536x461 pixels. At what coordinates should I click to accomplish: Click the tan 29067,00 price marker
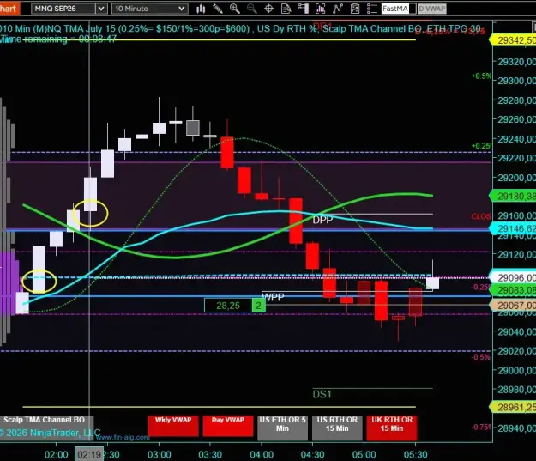(x=514, y=305)
